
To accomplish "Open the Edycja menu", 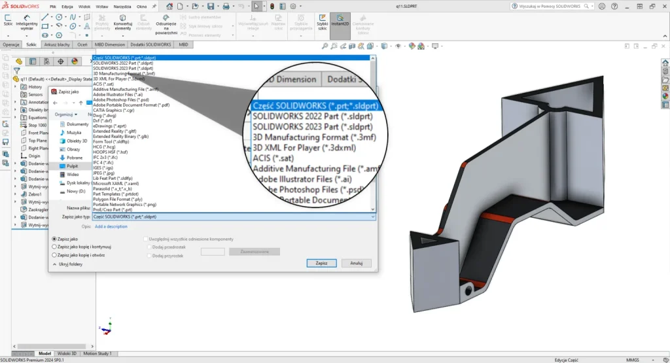I will pos(67,7).
